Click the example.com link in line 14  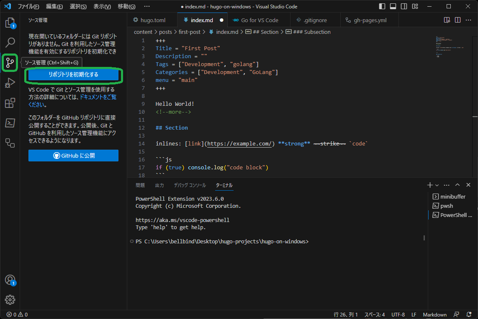239,144
